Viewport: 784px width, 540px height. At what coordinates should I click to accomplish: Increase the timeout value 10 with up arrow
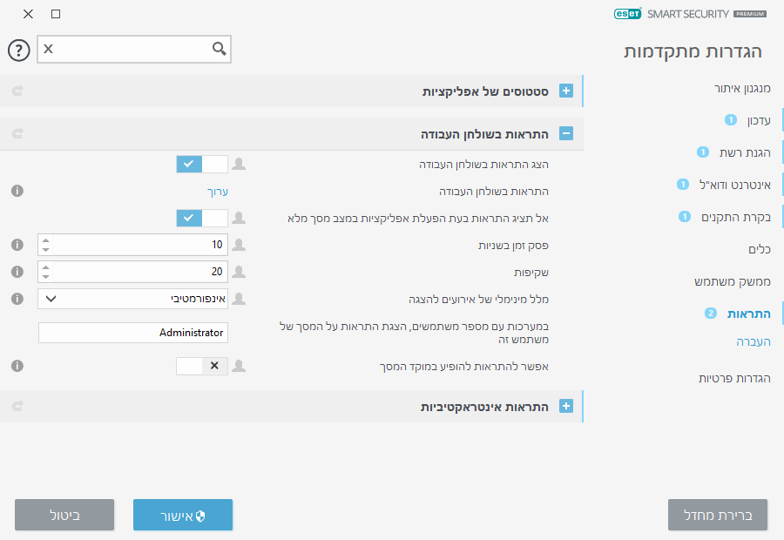tap(45, 240)
